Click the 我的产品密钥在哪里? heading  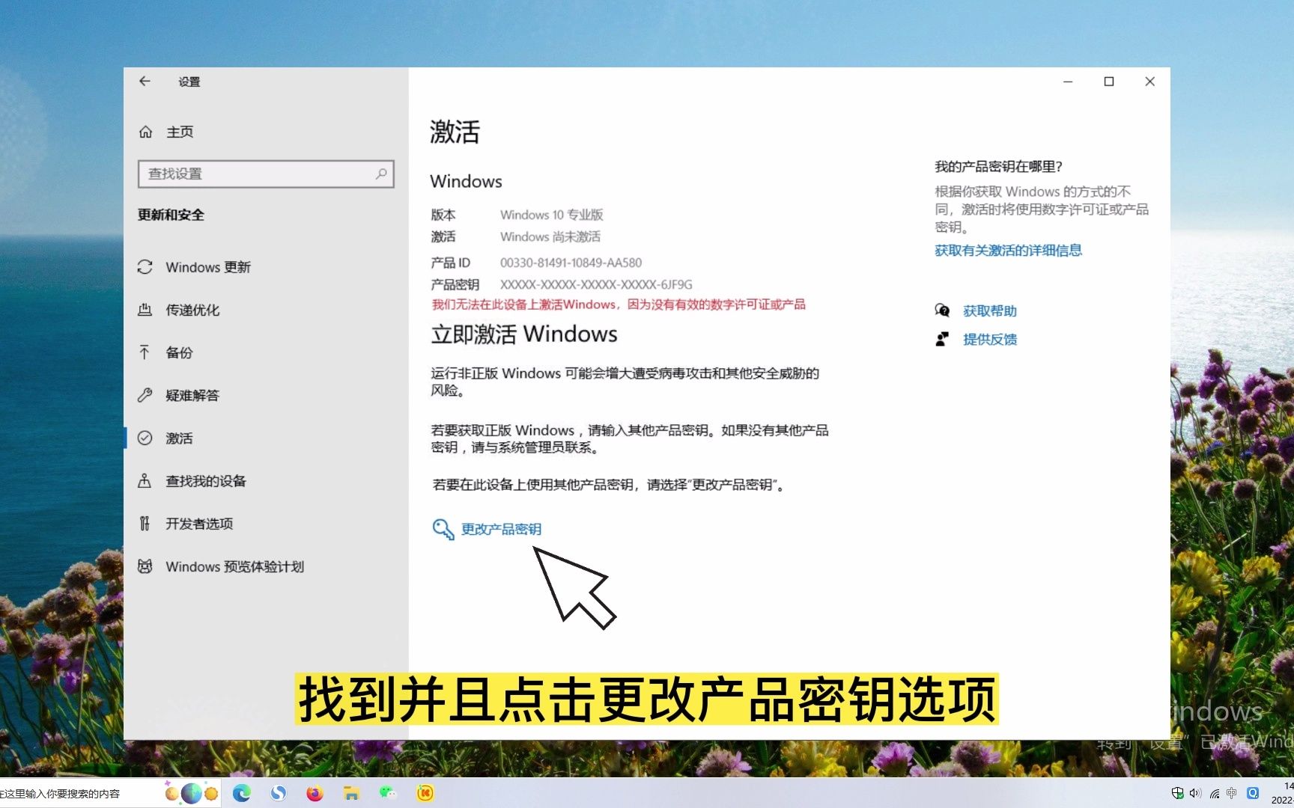pyautogui.click(x=998, y=166)
